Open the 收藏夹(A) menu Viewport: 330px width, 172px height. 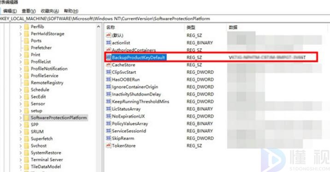tap(50, 11)
